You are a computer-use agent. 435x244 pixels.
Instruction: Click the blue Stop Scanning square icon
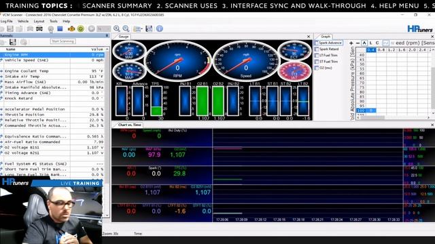(60, 28)
